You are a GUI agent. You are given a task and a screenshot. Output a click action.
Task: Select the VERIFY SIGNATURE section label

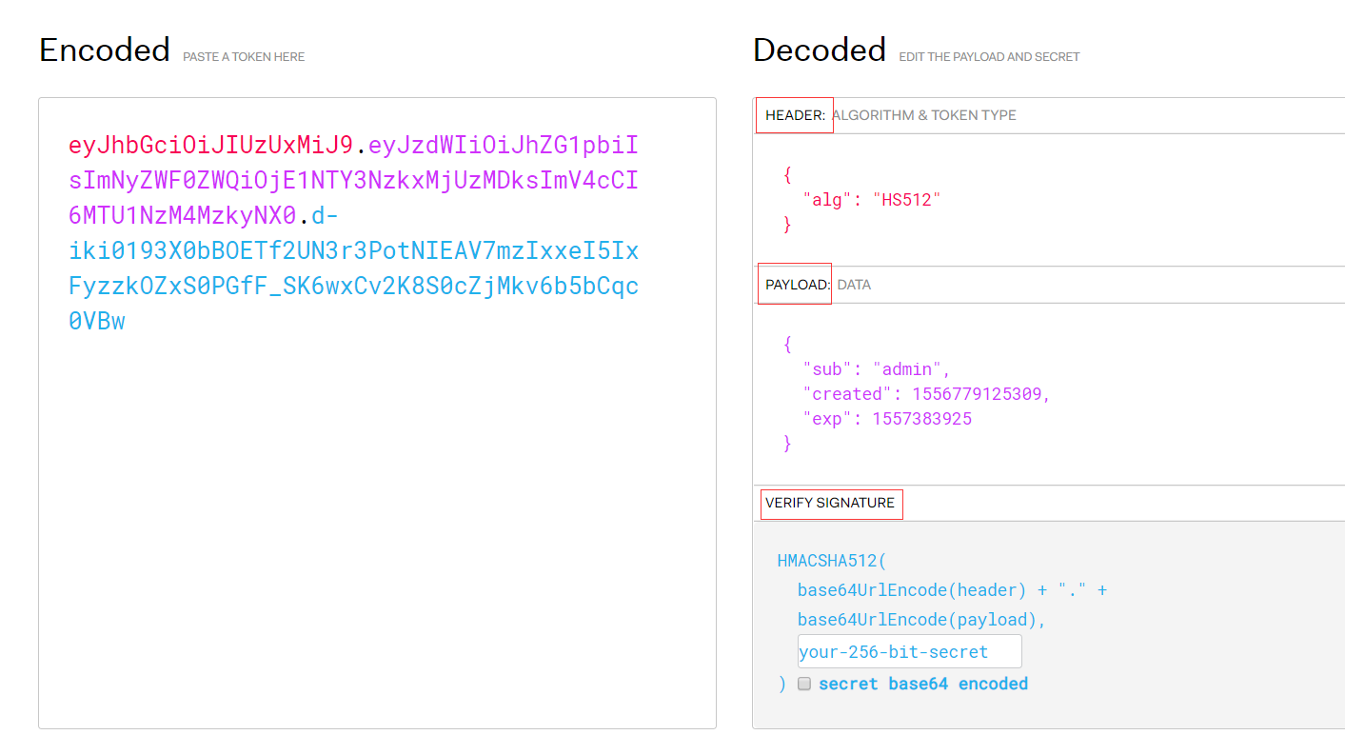pyautogui.click(x=830, y=503)
